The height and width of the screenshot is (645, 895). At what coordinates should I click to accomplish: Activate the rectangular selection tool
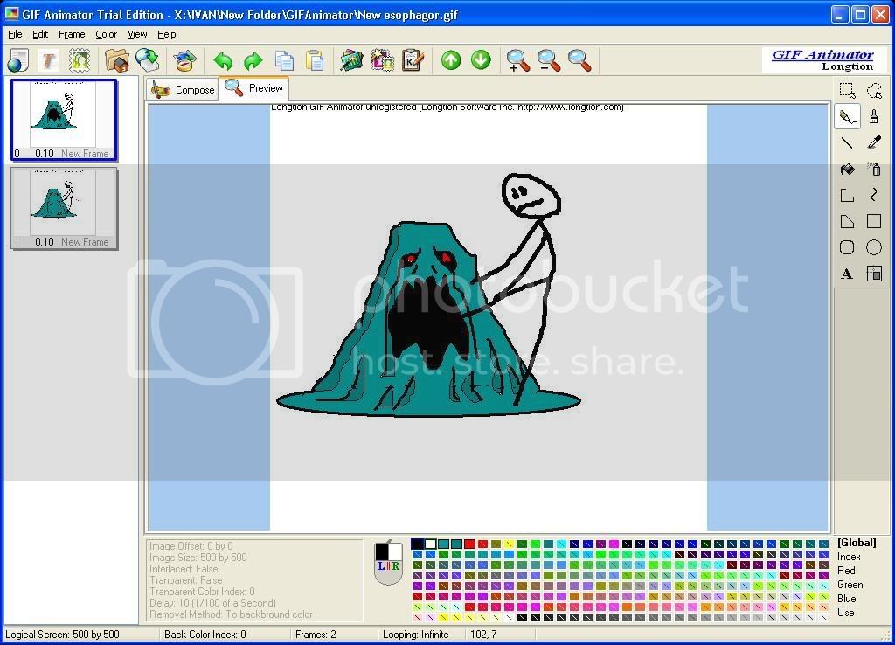[847, 90]
